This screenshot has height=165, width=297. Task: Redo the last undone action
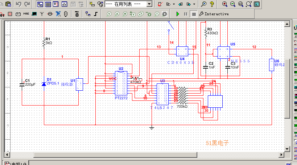(27, 4)
